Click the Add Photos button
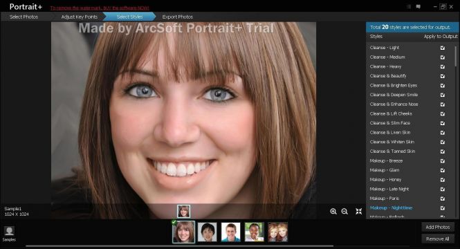This screenshot has height=249, width=460. [438, 227]
